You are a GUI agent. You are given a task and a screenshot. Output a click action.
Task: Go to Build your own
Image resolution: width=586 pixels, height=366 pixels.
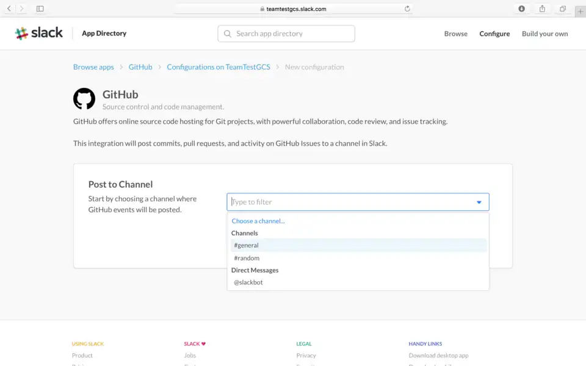pos(544,34)
